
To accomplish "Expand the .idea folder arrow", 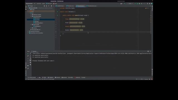I will click(x=29, y=10).
